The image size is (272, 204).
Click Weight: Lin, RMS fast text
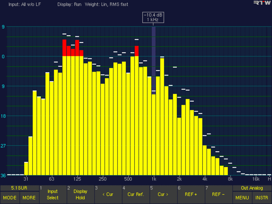click(x=106, y=4)
